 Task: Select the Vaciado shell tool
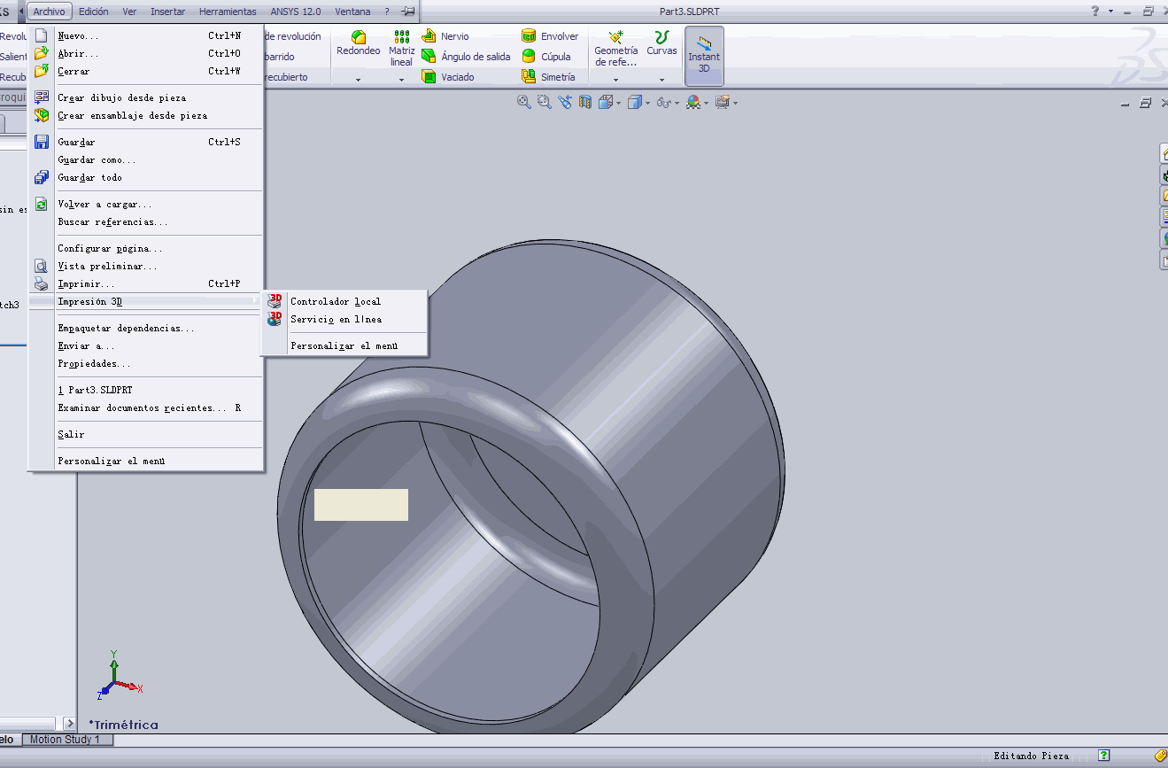(x=448, y=77)
